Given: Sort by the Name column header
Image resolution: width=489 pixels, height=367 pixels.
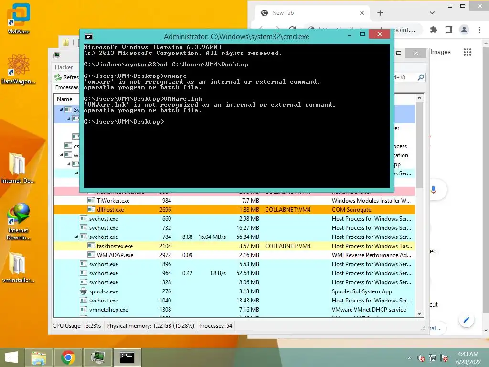Looking at the screenshot, I should coord(64,99).
